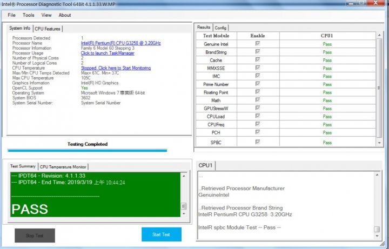
Task: Click the Enable column header
Action: coord(258,36)
